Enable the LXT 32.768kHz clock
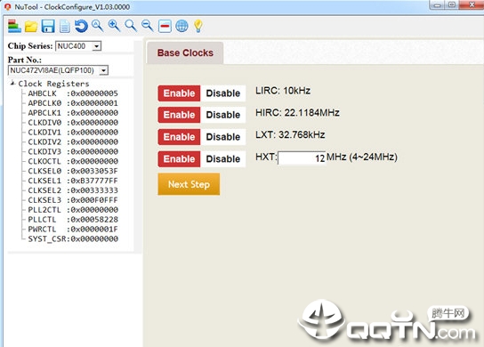Viewport: 484px width, 347px height. [x=179, y=137]
